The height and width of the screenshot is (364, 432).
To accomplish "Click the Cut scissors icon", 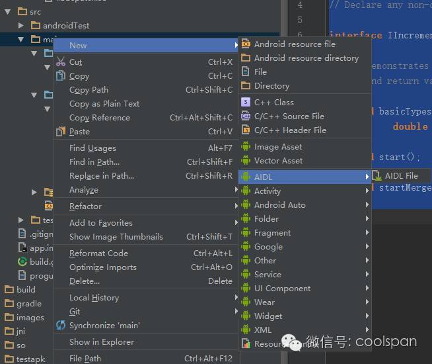I will [x=61, y=62].
